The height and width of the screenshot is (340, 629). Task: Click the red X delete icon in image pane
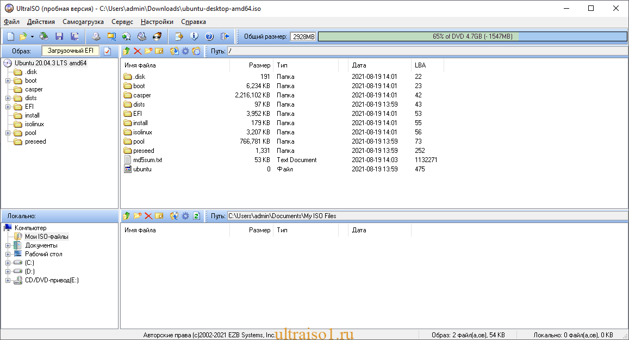click(x=138, y=51)
